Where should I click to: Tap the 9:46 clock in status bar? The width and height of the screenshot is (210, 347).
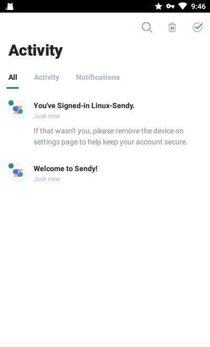(198, 6)
